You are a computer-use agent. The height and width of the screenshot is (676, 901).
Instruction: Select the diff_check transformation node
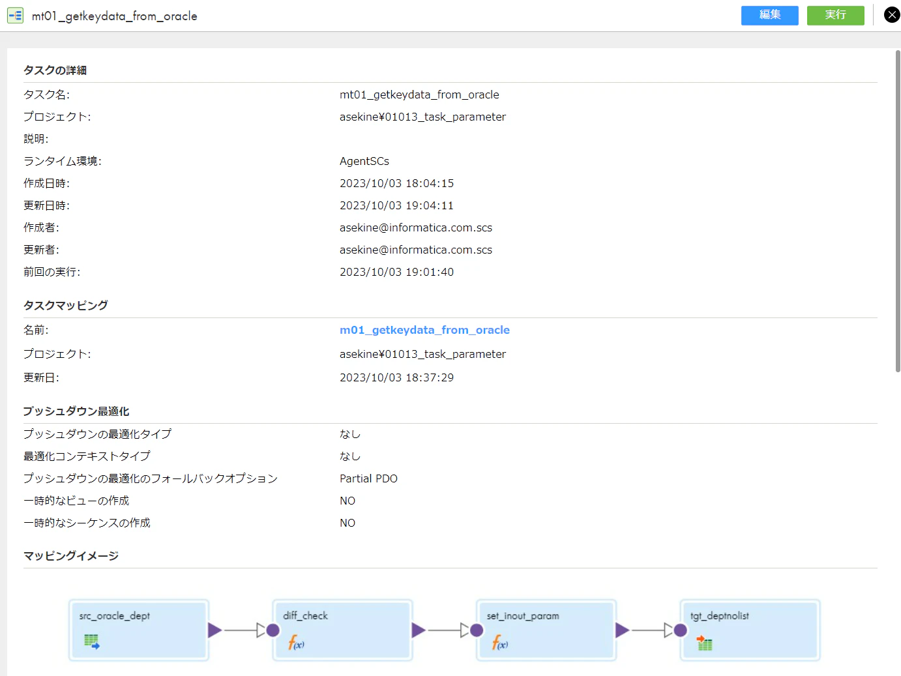click(342, 630)
